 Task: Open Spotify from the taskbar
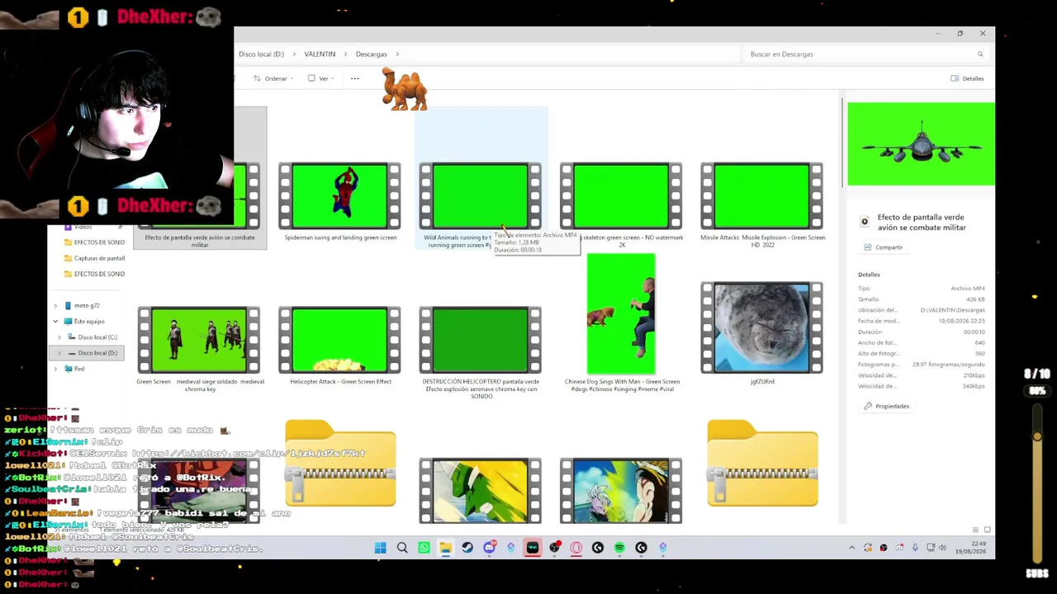coord(619,548)
